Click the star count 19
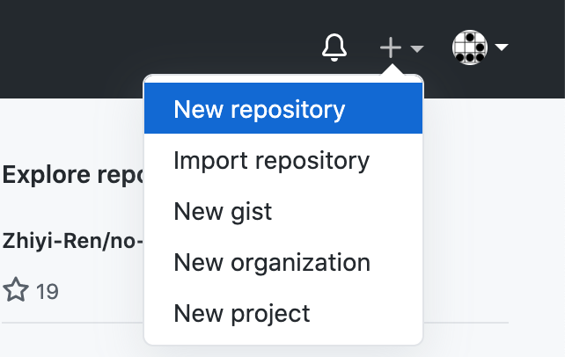The image size is (565, 357). pos(48,292)
